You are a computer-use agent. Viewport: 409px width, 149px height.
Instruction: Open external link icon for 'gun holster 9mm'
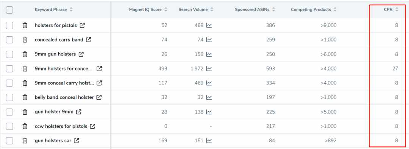79,112
